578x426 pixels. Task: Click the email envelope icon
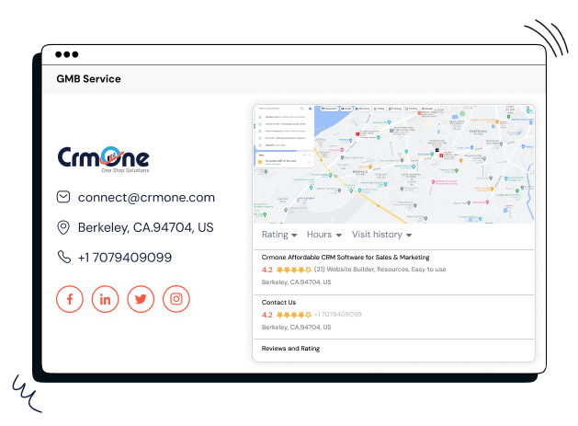pos(63,197)
